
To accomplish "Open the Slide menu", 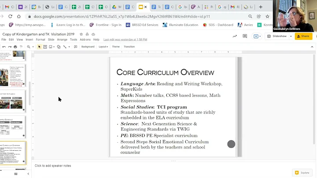I will tap(51, 40).
